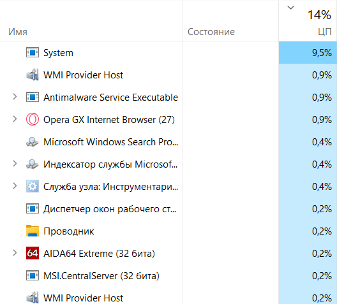Image resolution: width=337 pixels, height=304 pixels.
Task: Click the Opera GX 0,9% CPU value
Action: coord(322,120)
